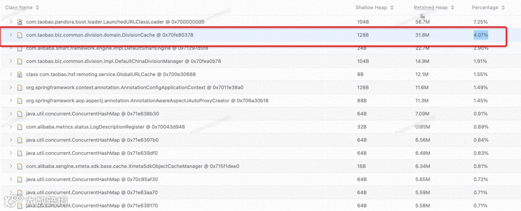Click the 8B shallow heap value
This screenshot has width=521, height=211.
click(x=360, y=74)
